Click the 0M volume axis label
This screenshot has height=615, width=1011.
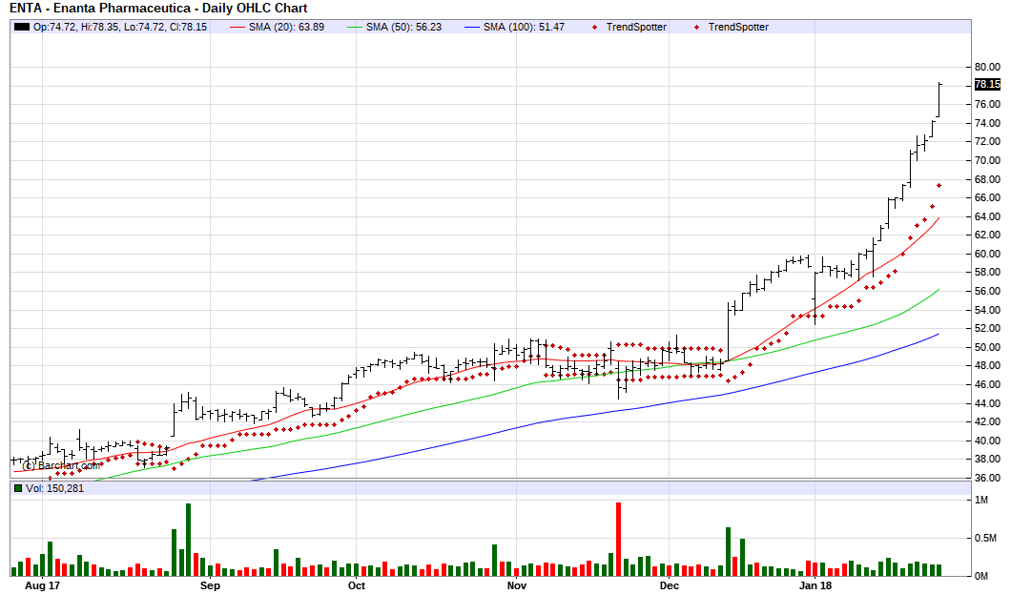pyautogui.click(x=981, y=576)
